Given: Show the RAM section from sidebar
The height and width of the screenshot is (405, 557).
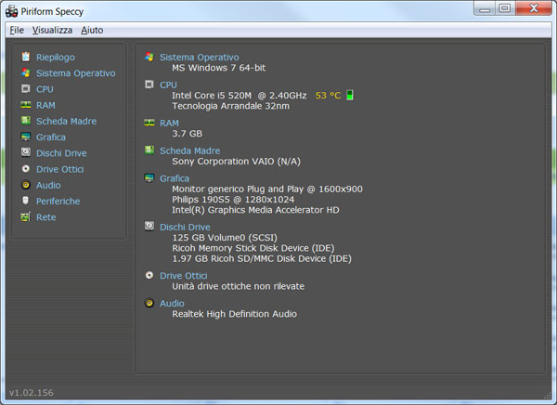Looking at the screenshot, I should pos(45,105).
